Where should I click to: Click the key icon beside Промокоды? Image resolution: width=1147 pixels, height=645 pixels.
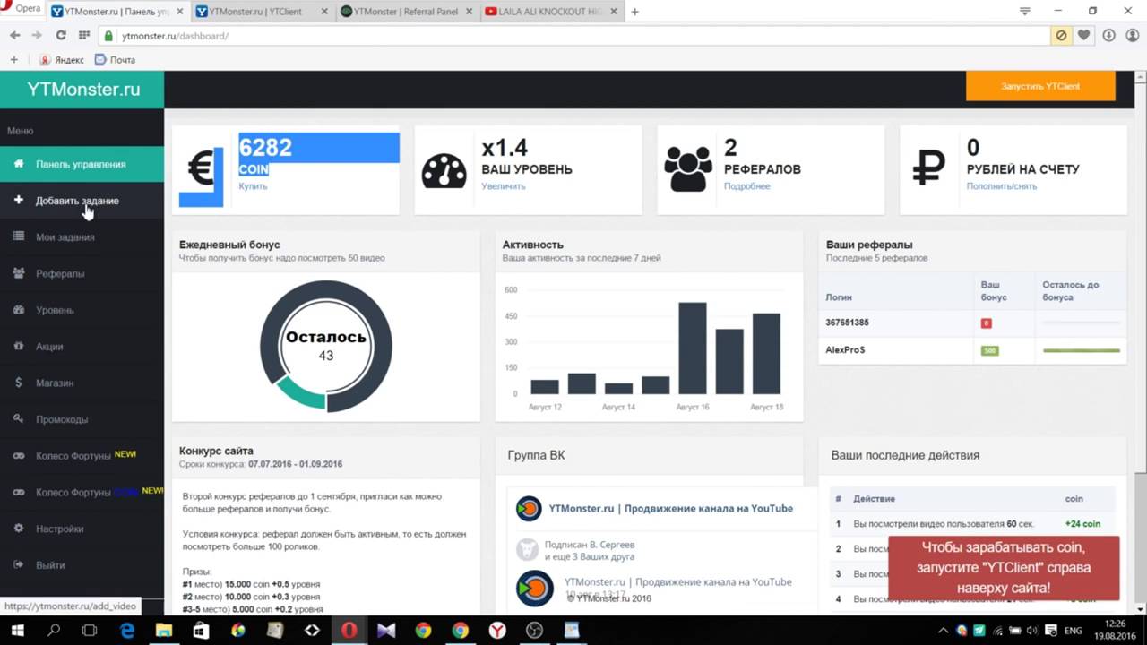tap(19, 419)
